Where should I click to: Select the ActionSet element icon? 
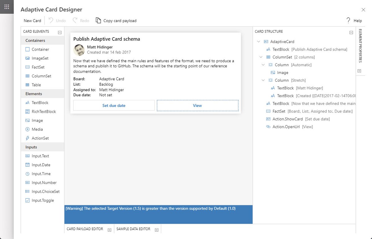click(27, 138)
